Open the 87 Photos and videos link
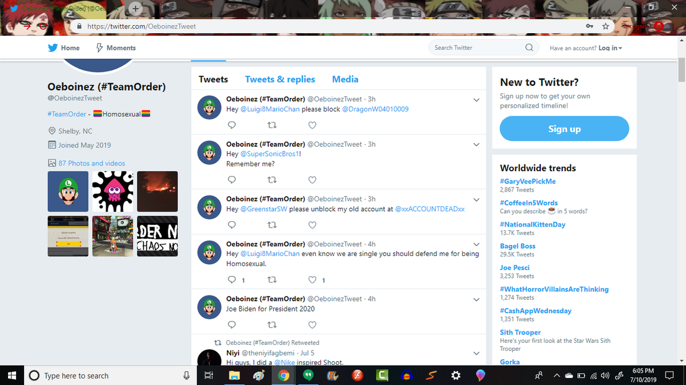This screenshot has height=385, width=686. coord(92,163)
